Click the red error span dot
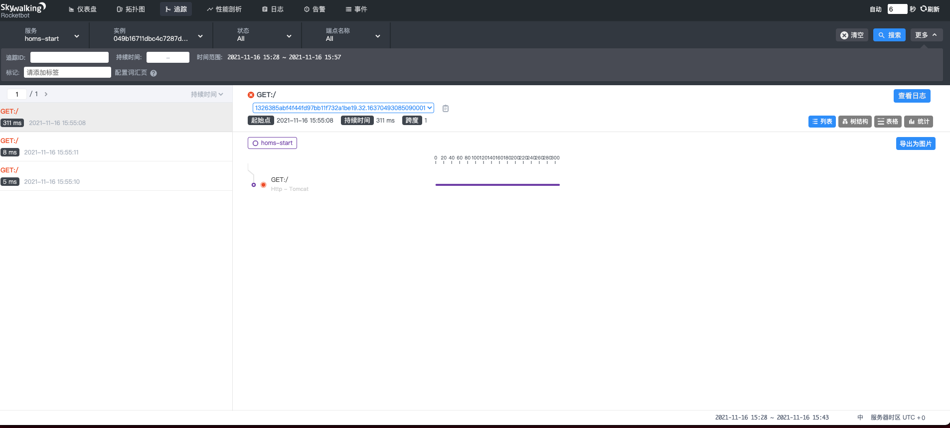The height and width of the screenshot is (428, 950). point(264,185)
